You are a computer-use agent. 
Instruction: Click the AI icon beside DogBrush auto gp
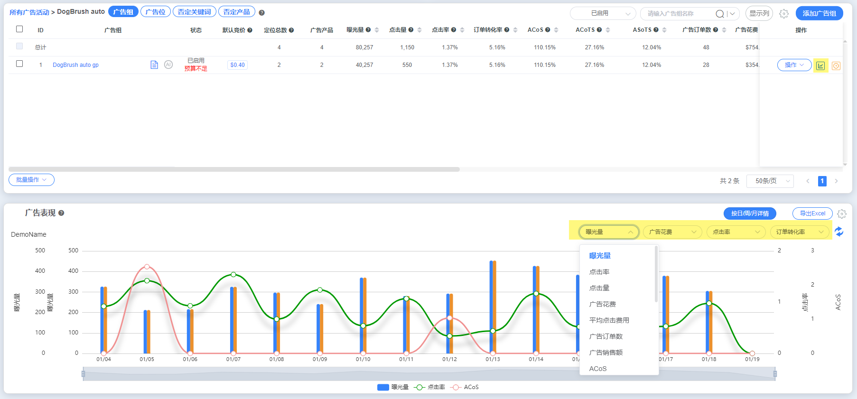coord(168,65)
